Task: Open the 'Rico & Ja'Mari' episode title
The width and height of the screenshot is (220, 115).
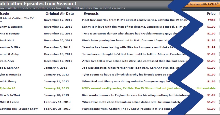Action: coord(10,95)
